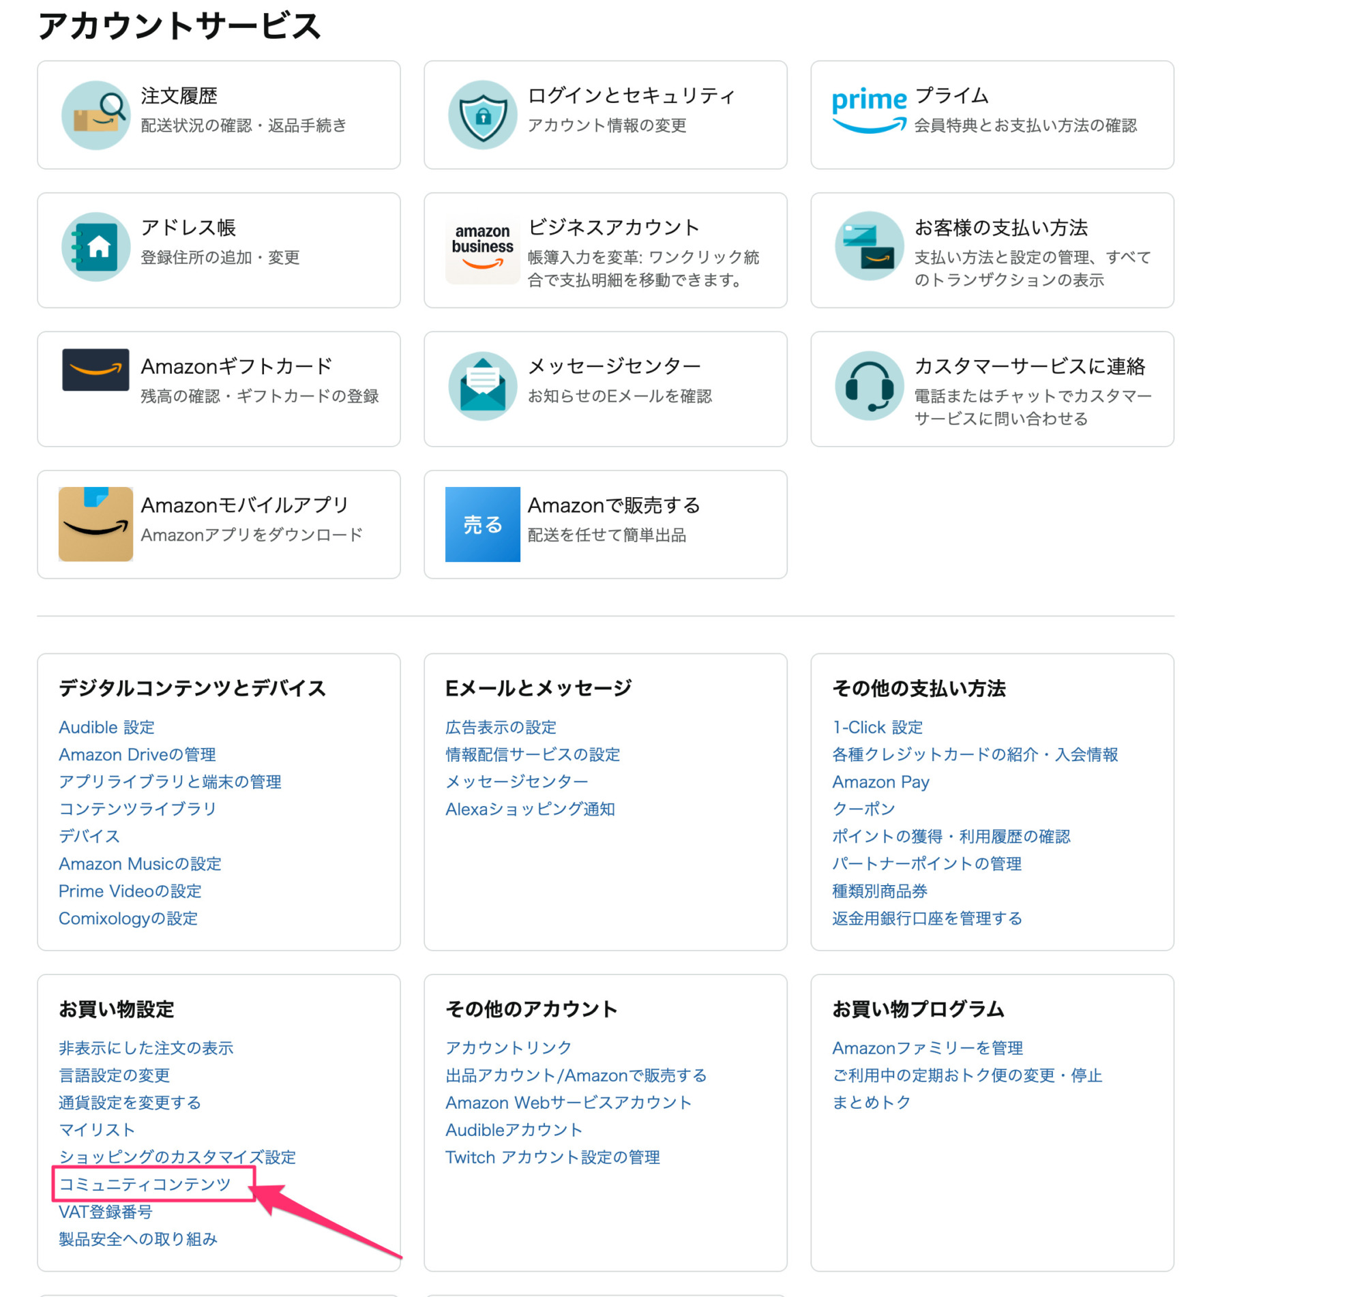Screen dimensions: 1364x1297
Task: Open パートナーポイントの管理 link
Action: point(926,863)
